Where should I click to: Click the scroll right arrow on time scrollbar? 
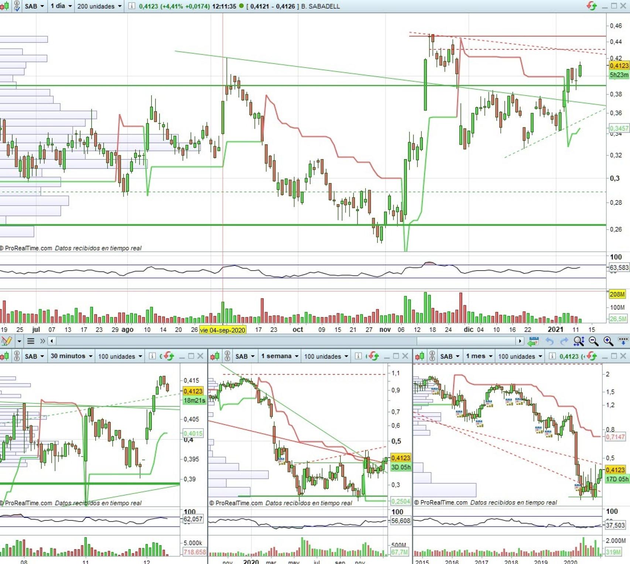pos(520,341)
